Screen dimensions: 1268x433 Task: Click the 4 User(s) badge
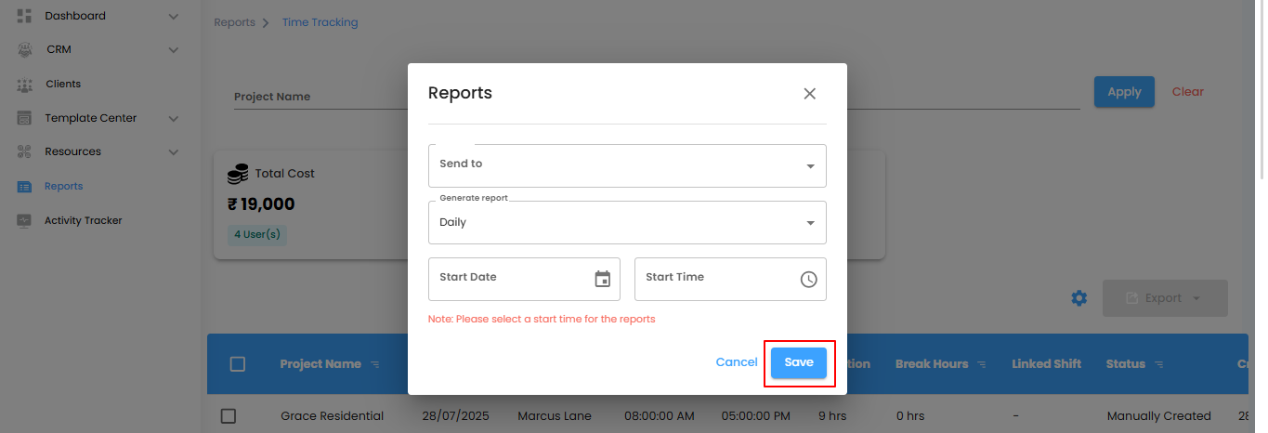(257, 234)
